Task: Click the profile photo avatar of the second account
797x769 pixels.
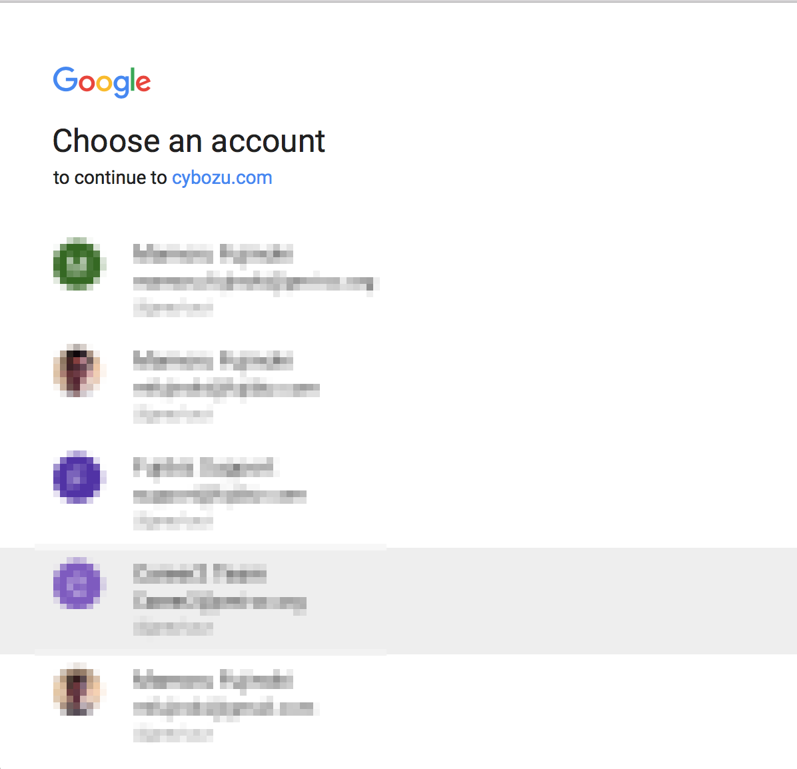Action: tap(77, 371)
